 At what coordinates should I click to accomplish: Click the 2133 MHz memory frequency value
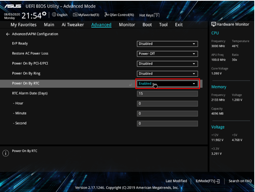[218, 100]
